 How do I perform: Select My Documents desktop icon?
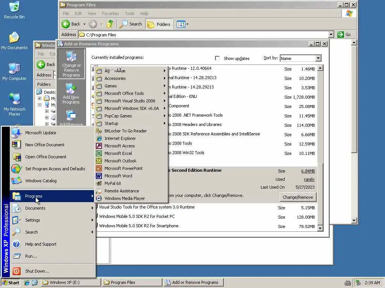[x=15, y=40]
